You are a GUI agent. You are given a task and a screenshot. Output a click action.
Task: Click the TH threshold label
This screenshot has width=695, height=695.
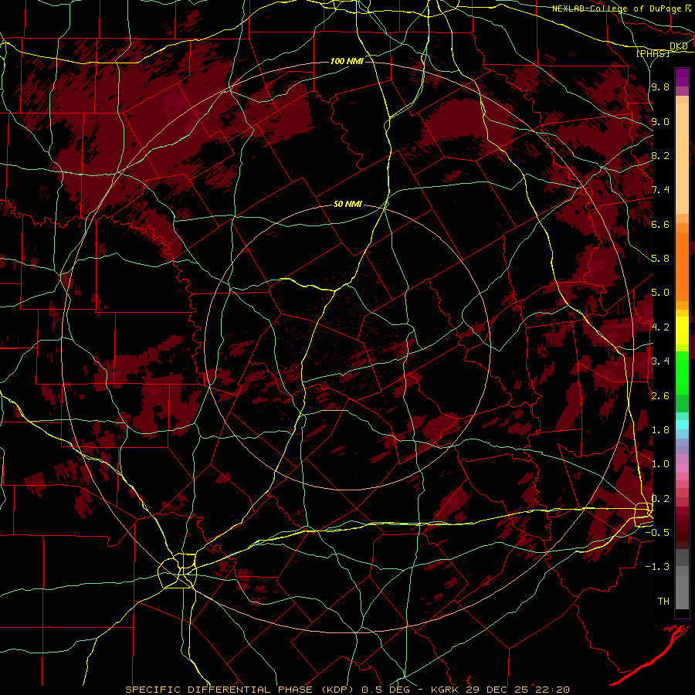[x=663, y=601]
